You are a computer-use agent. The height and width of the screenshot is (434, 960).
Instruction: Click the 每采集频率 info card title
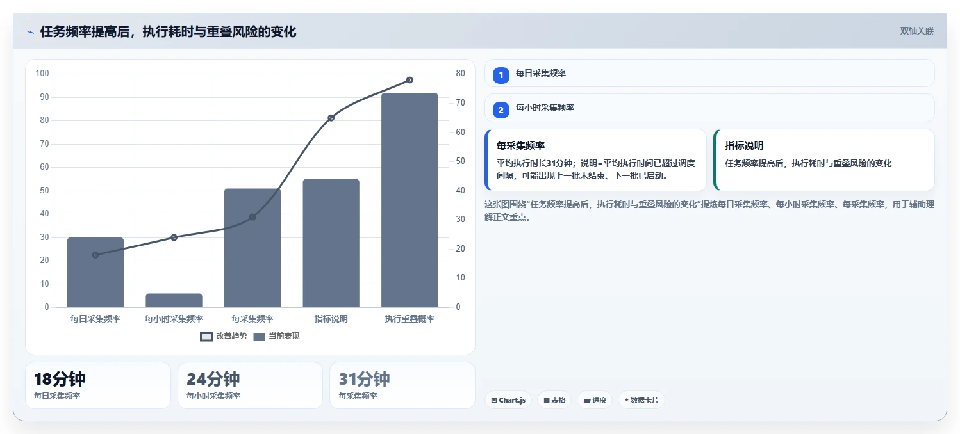pos(520,146)
